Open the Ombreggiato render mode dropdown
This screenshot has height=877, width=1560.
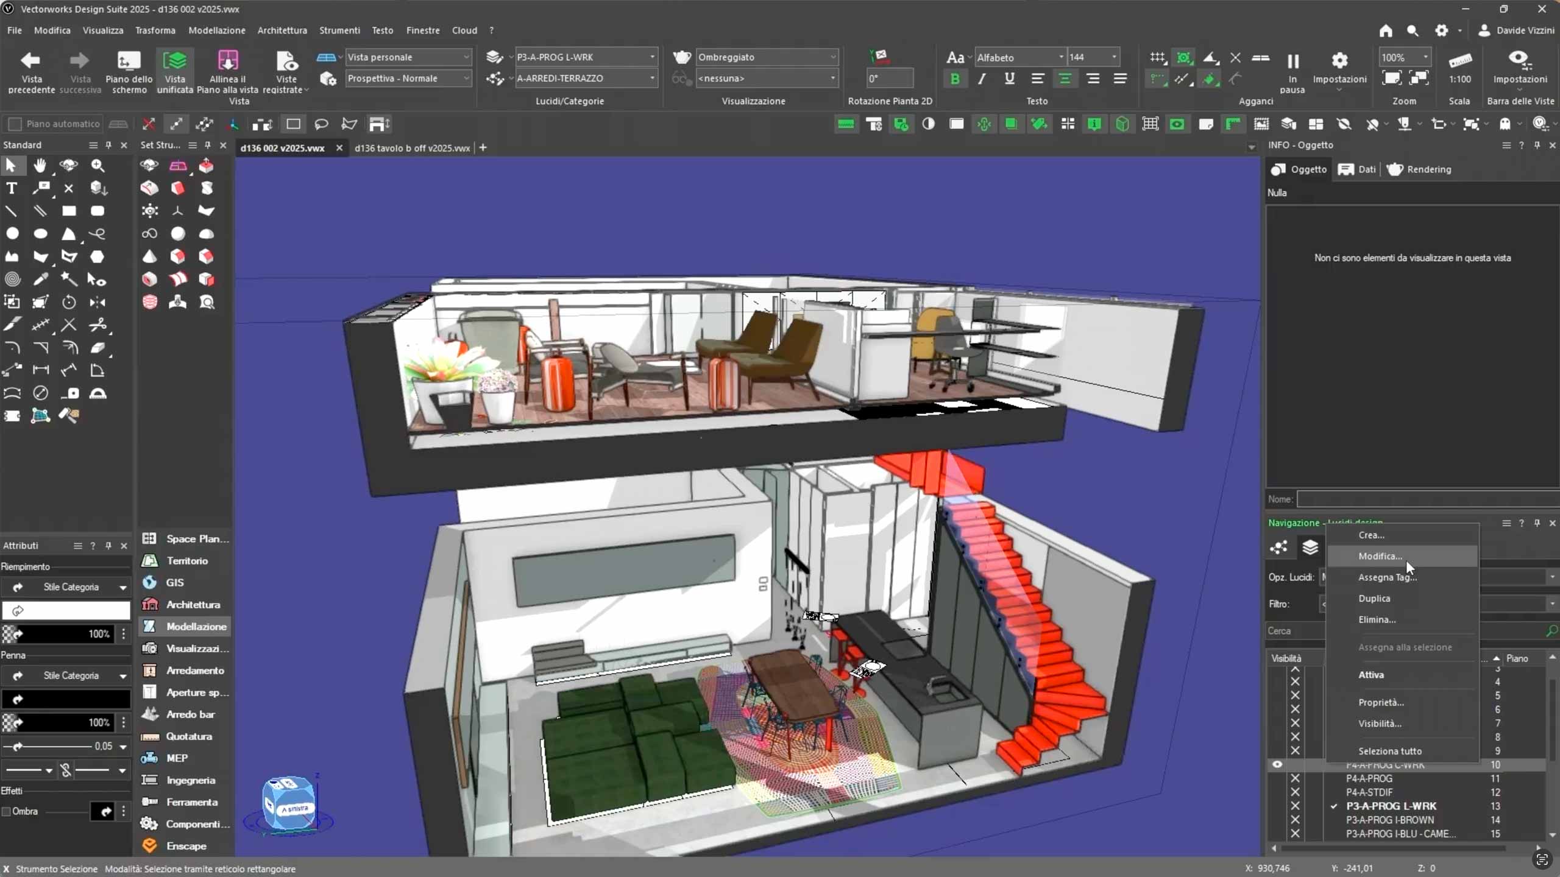click(x=766, y=57)
